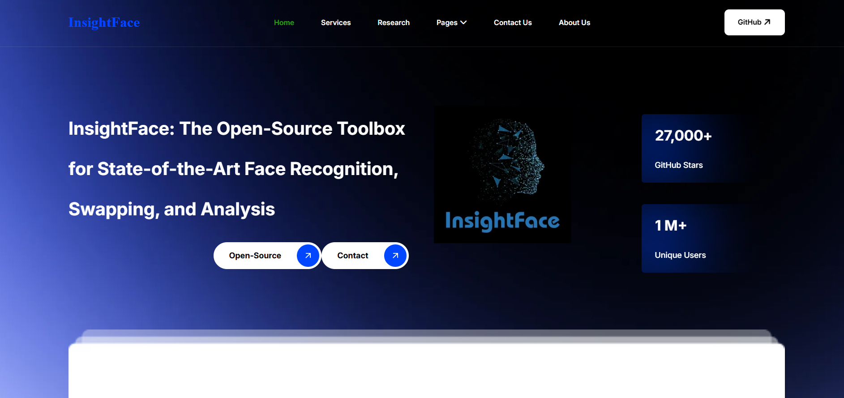Viewport: 844px width, 398px height.
Task: Navigate to Contact Us
Action: (513, 22)
